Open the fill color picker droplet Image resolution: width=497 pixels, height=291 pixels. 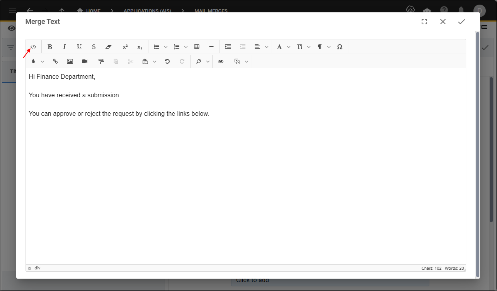pyautogui.click(x=33, y=61)
